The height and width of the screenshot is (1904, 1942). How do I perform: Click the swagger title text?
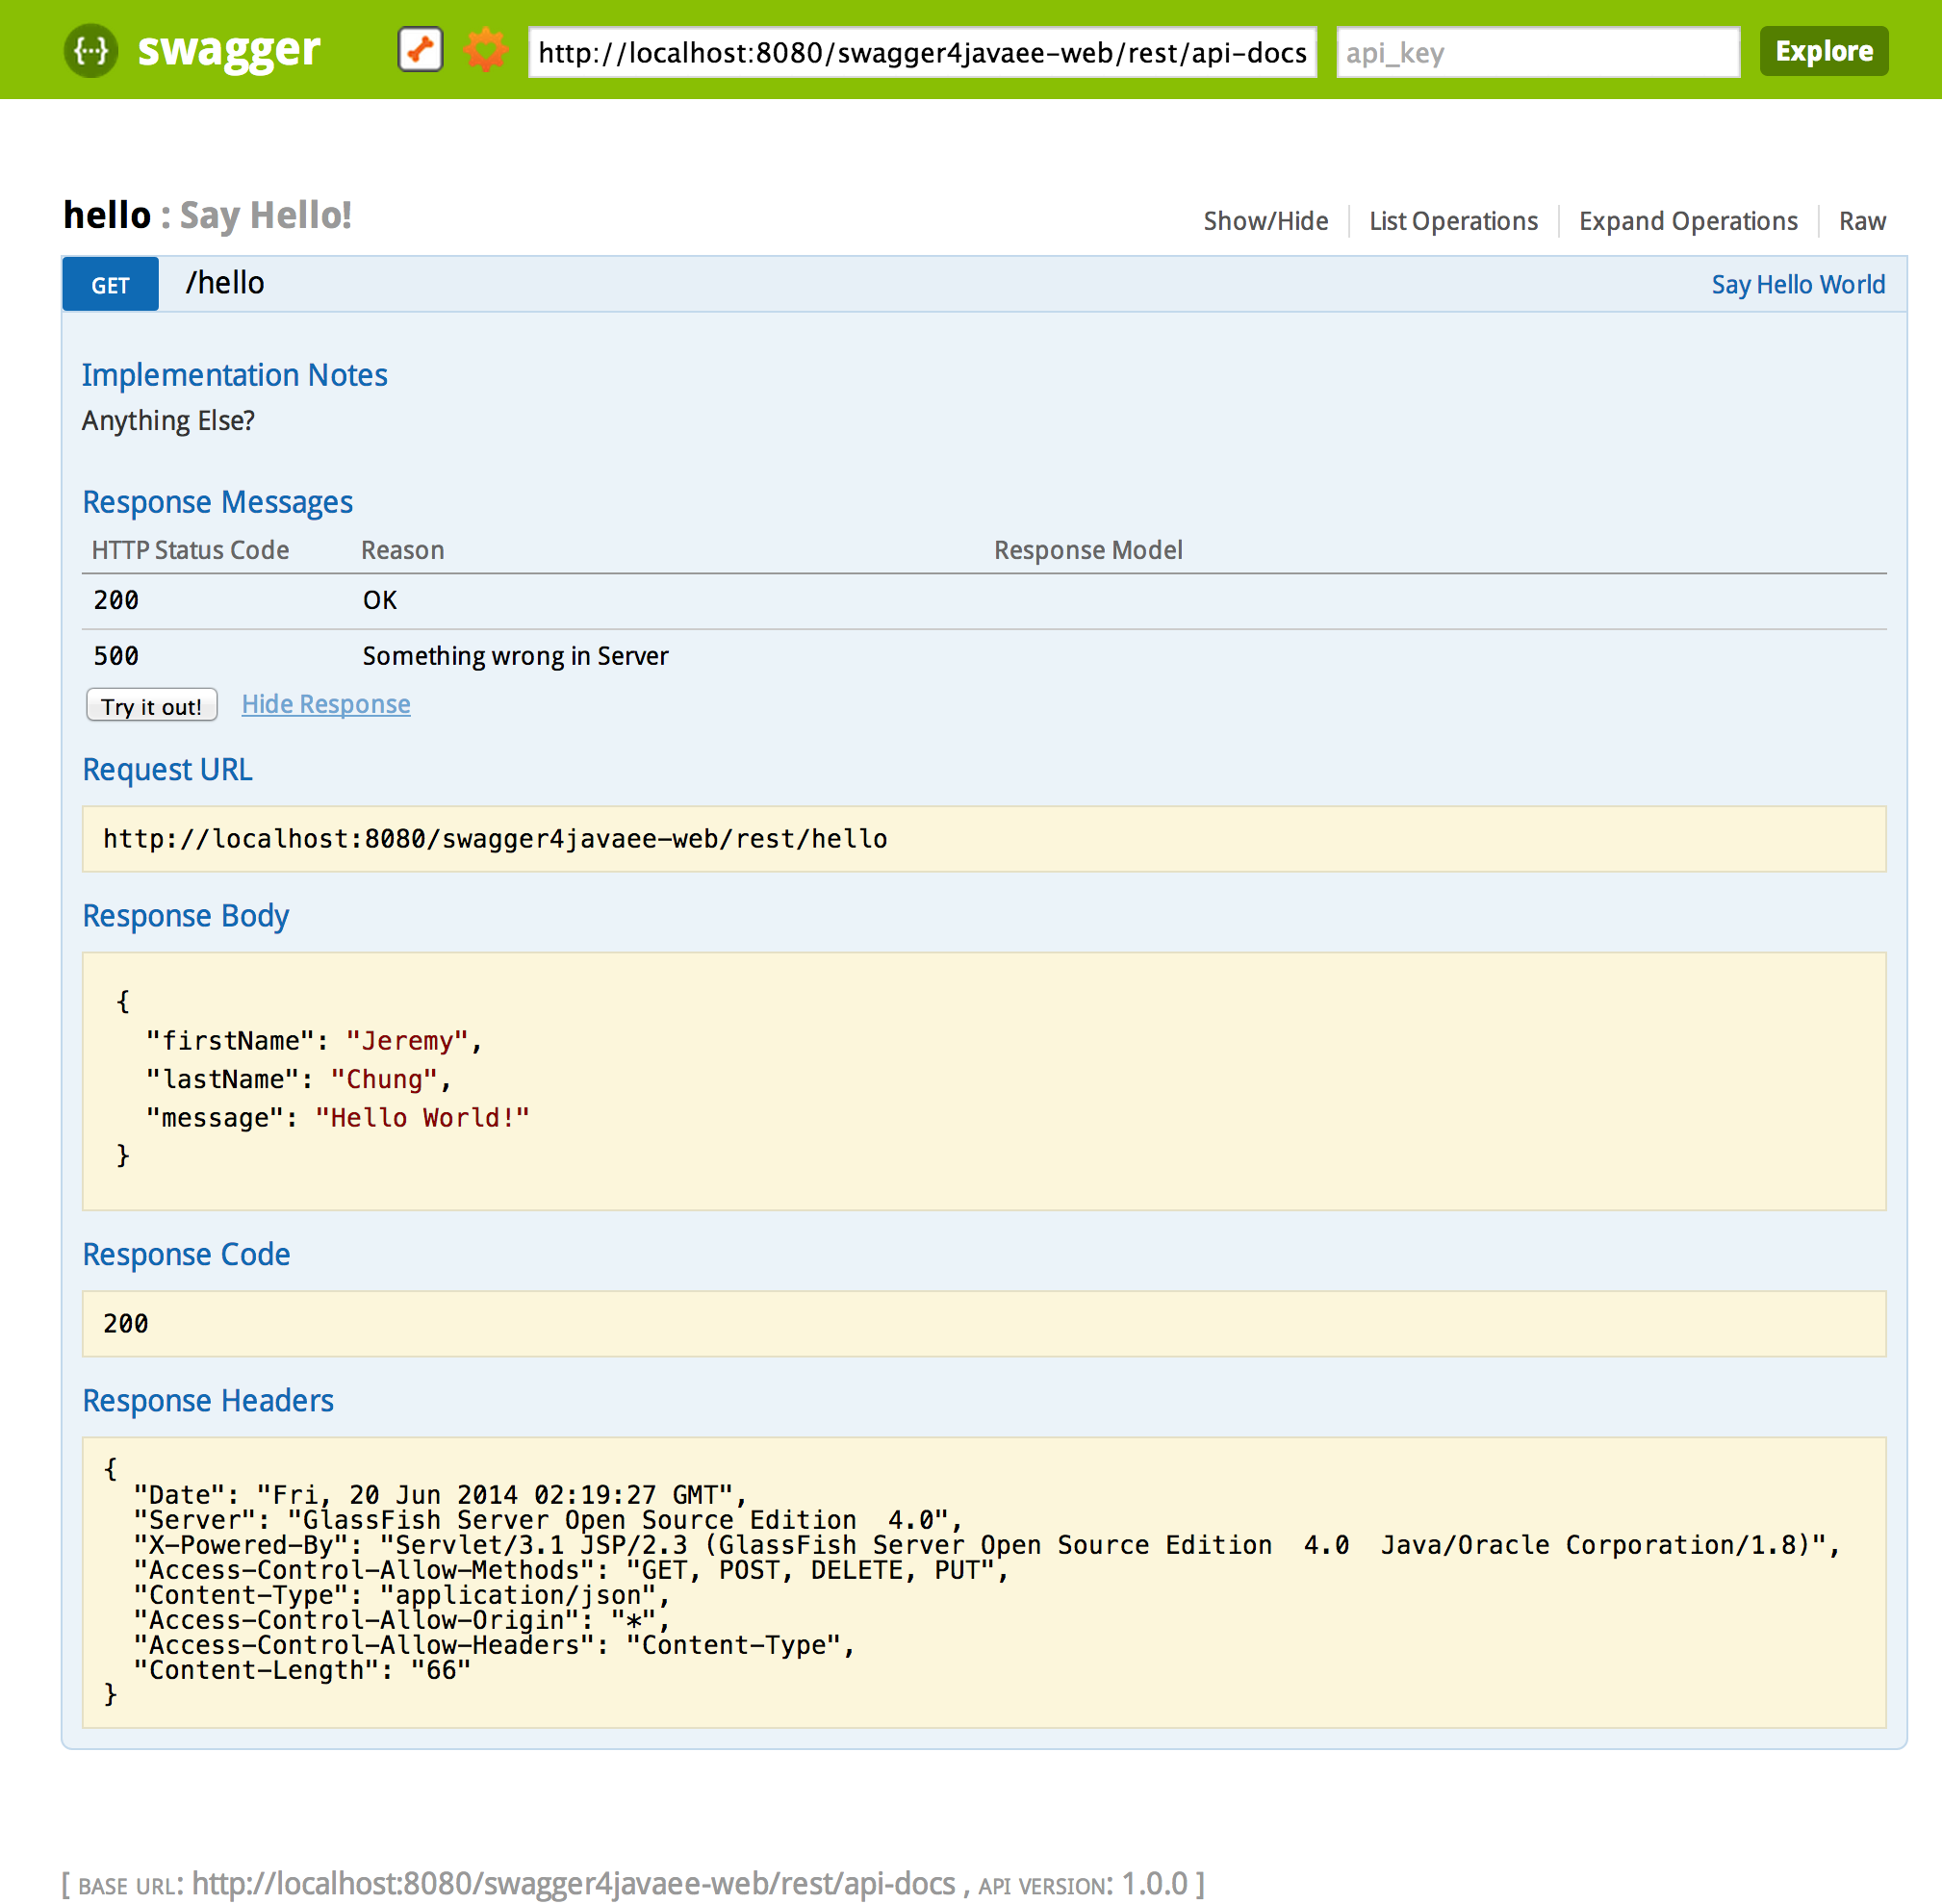tap(229, 48)
